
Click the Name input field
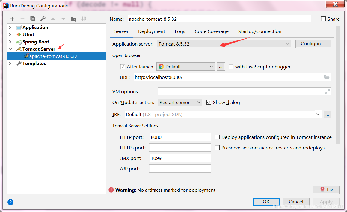(219, 19)
